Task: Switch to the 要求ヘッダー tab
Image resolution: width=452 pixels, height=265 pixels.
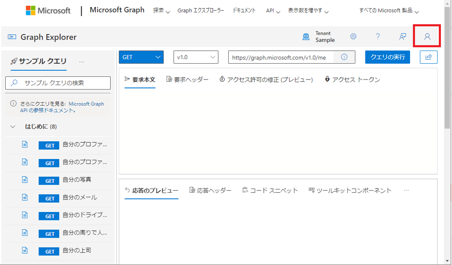Action: click(x=187, y=79)
